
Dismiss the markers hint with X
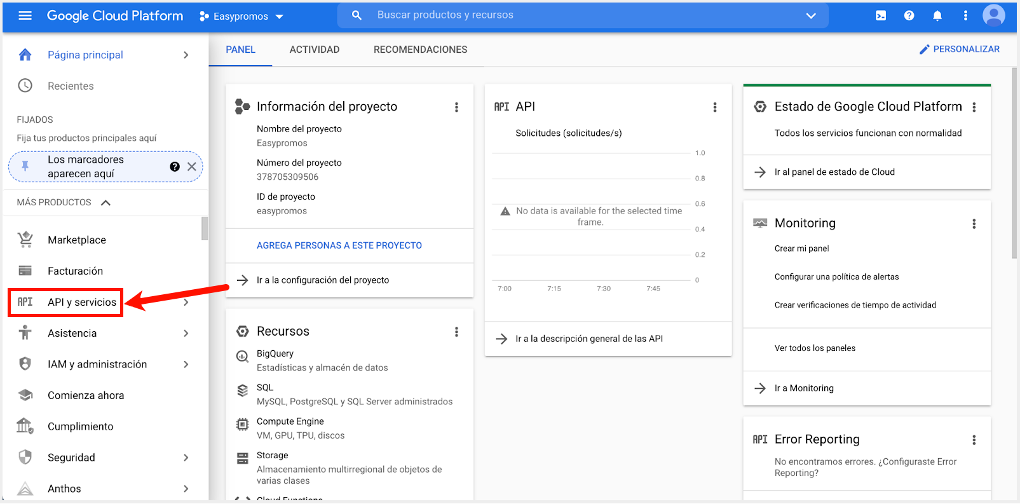coord(192,167)
